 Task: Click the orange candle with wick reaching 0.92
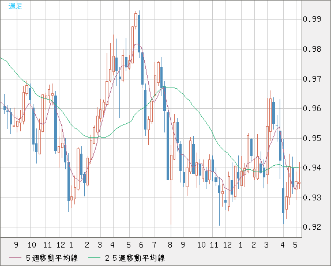pos(171,168)
